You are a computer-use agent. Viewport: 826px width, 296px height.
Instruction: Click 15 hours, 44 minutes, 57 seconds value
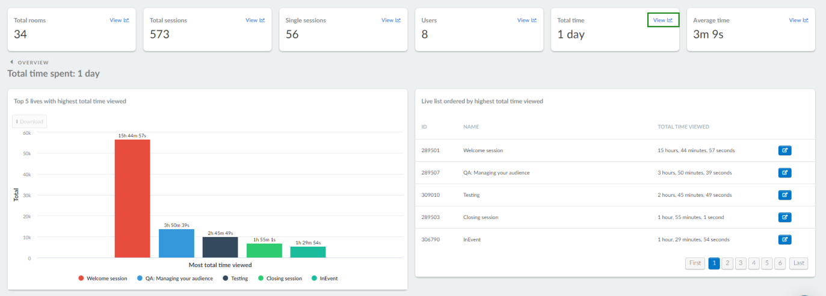coord(697,150)
